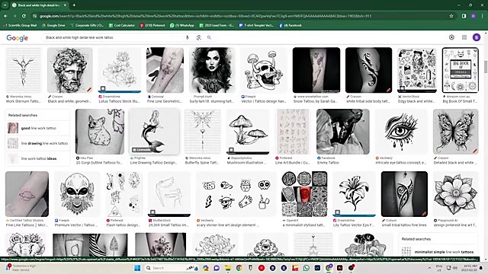488x274 pixels.
Task: Open the Fine Line Geometric forearm tattoo image
Action: pos(165,70)
